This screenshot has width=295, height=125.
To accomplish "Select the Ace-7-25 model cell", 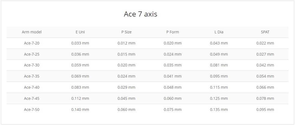I will [x=32, y=54].
